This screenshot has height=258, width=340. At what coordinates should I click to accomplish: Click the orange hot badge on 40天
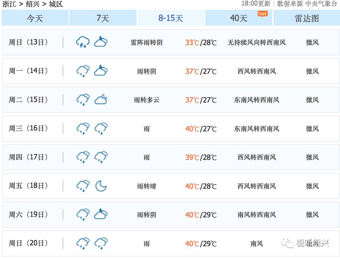click(x=263, y=14)
